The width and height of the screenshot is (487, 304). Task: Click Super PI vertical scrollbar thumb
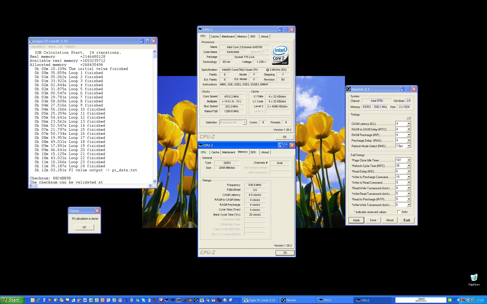coord(155,56)
